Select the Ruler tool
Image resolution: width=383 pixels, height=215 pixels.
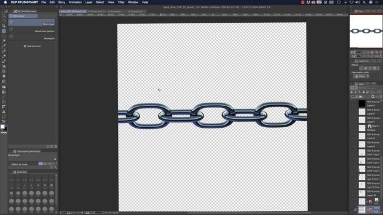click(x=4, y=107)
